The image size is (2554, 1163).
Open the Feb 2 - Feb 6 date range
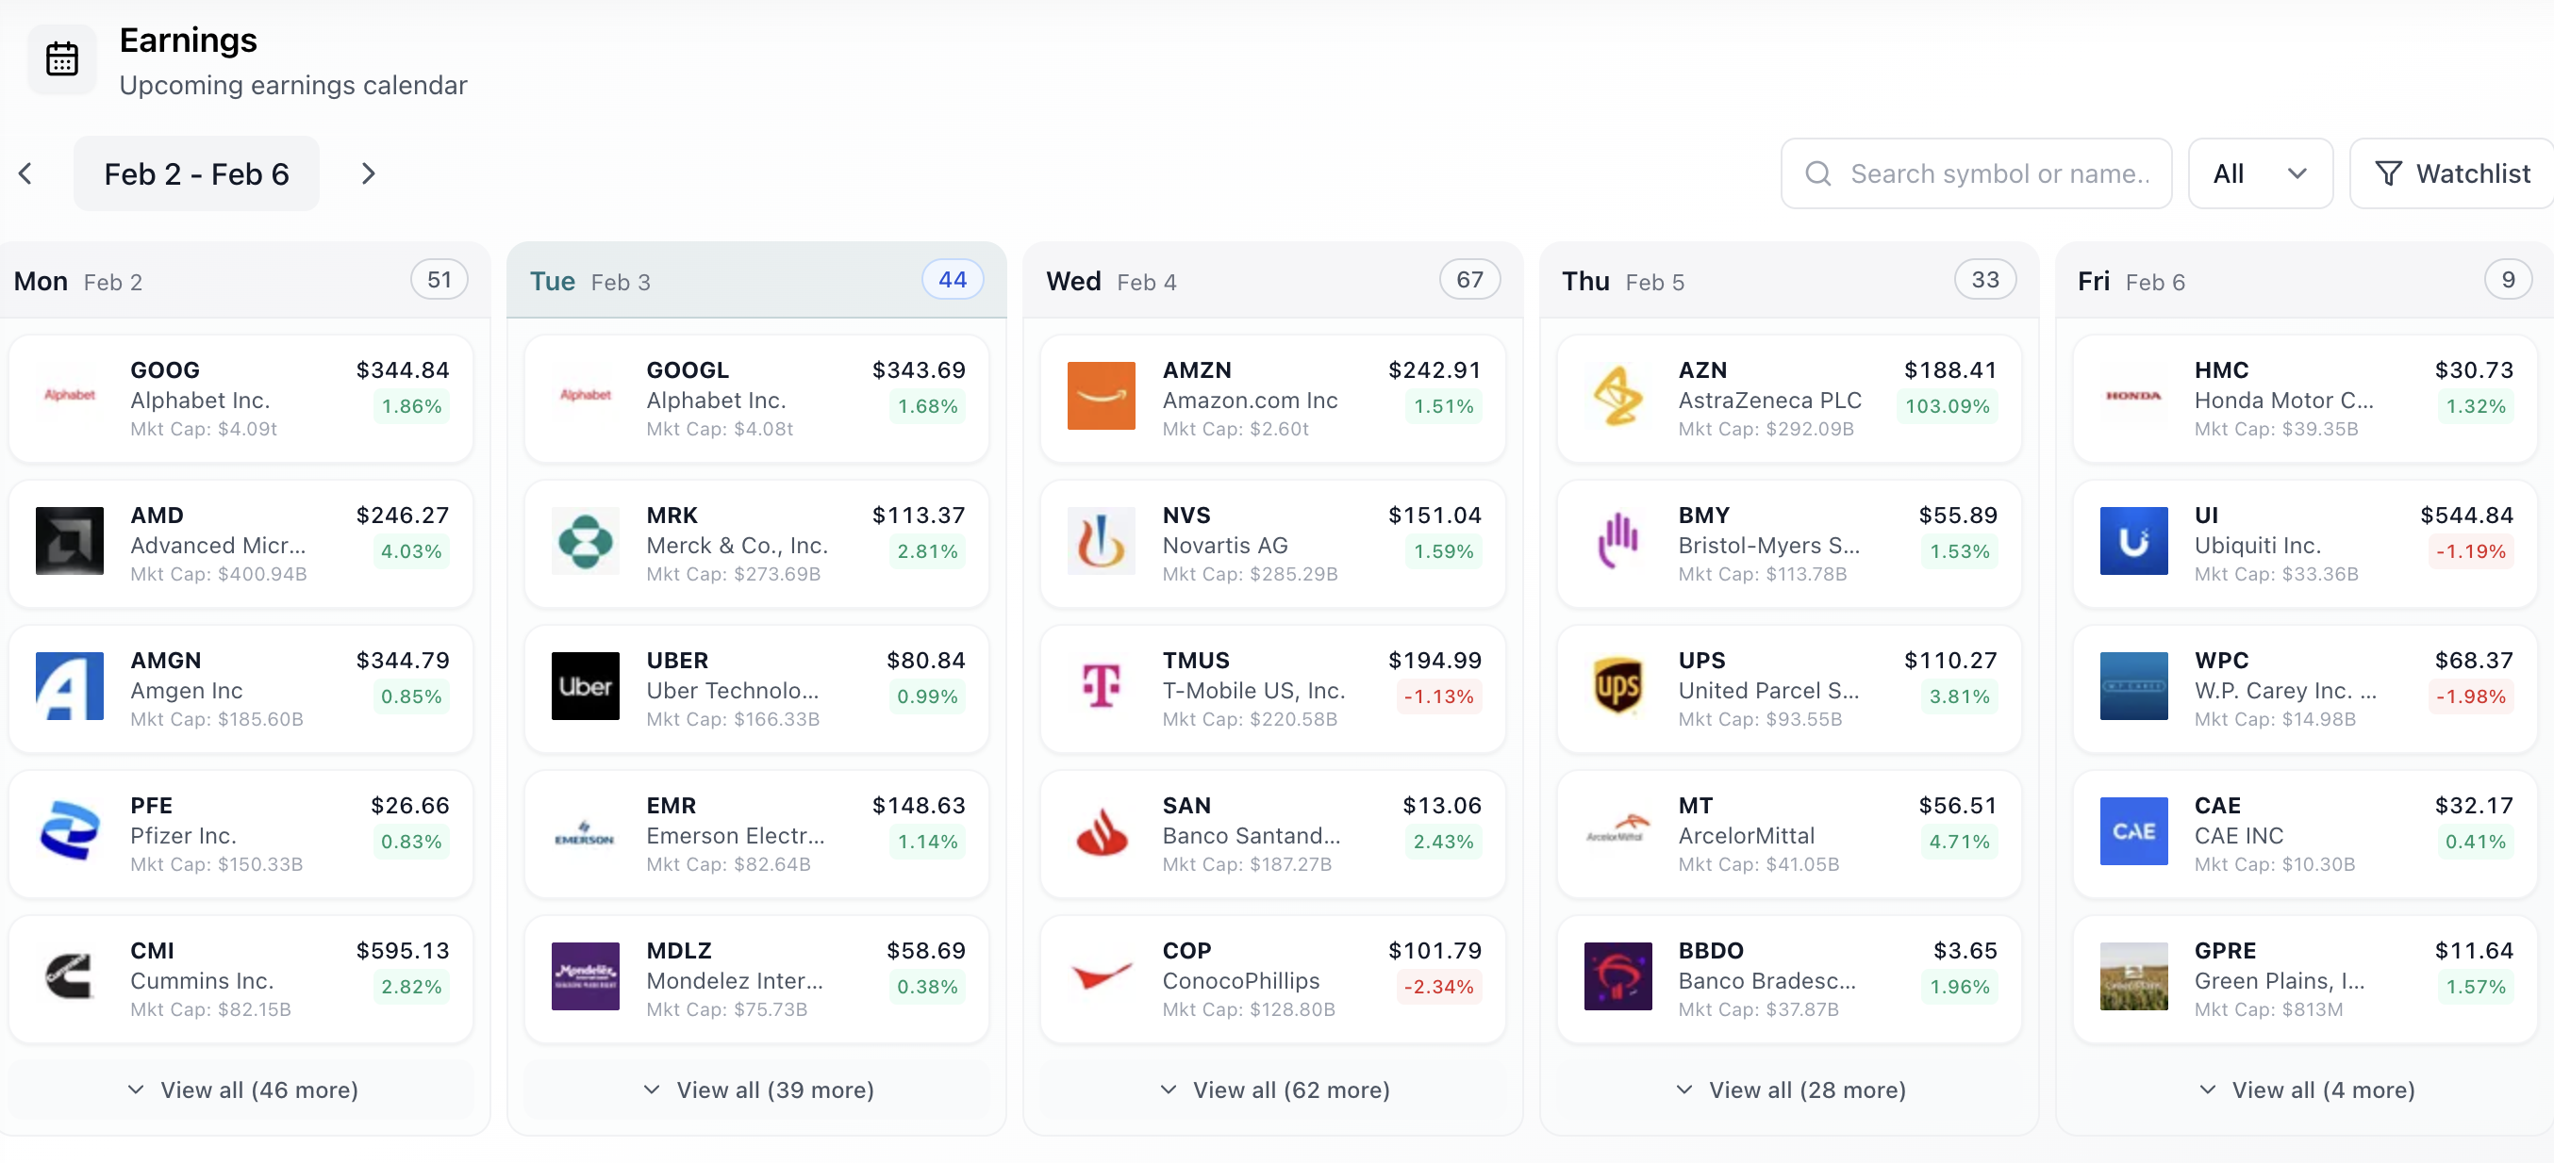[196, 174]
